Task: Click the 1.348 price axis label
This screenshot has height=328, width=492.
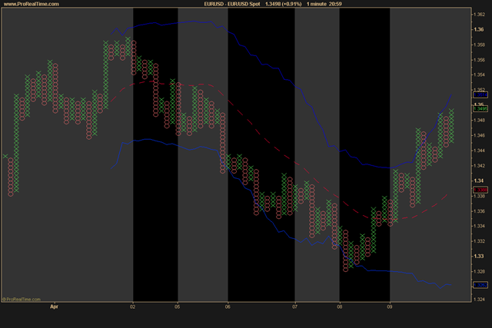Action: [479, 121]
